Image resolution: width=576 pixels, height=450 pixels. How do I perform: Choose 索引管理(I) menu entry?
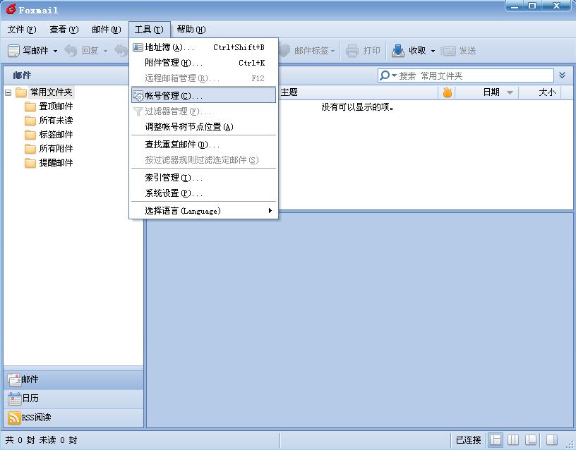tap(203, 178)
